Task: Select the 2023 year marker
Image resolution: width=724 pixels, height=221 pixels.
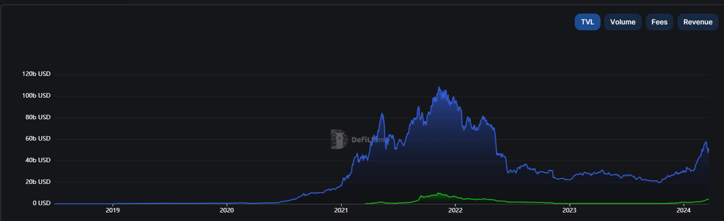Action: point(569,210)
